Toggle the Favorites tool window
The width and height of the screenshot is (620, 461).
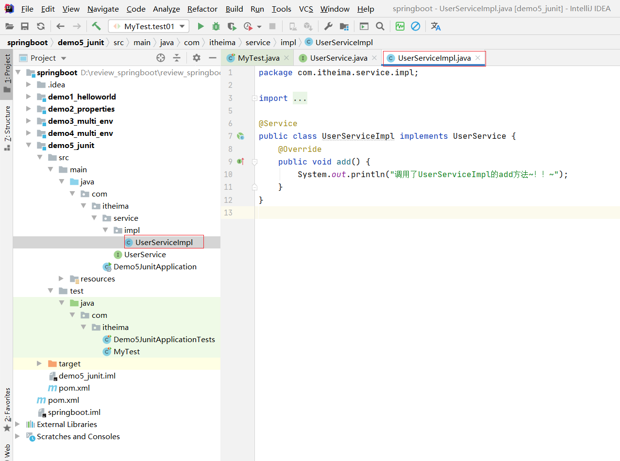click(x=7, y=409)
